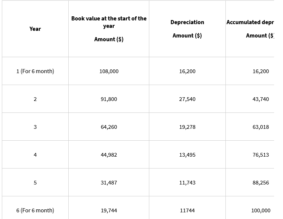Viewport: 283px width, 219px height.
Task: Select book value cell 19,744
Action: tap(109, 210)
